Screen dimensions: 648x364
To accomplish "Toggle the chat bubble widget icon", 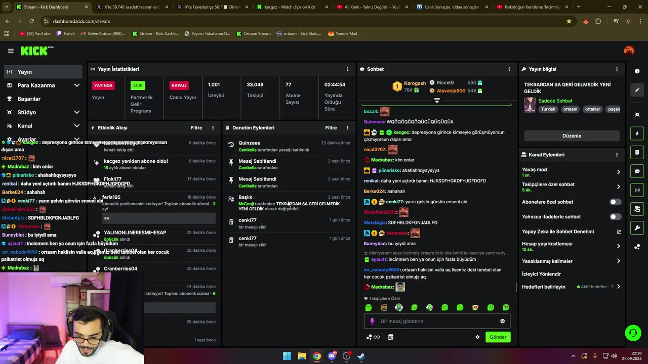I will point(637,171).
